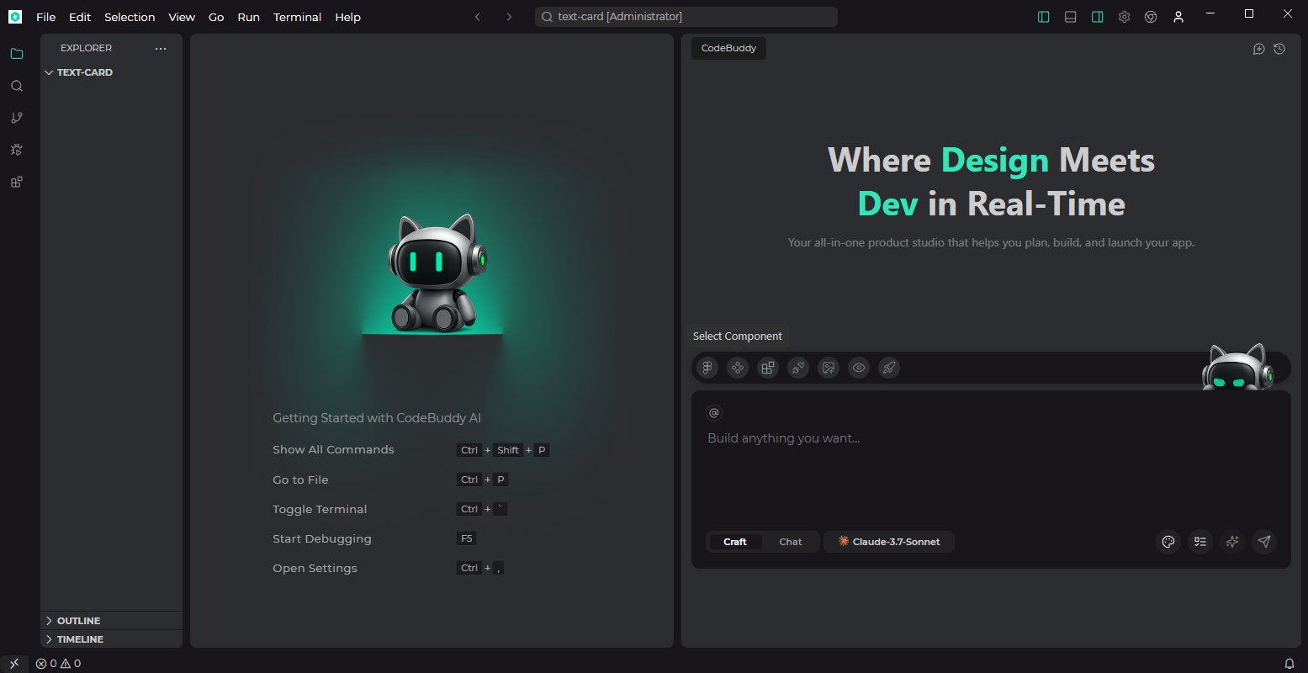This screenshot has height=673, width=1308.
Task: Switch to Craft mode
Action: click(735, 542)
